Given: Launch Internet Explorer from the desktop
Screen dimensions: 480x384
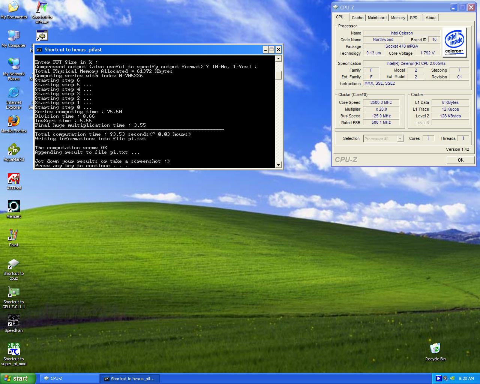Looking at the screenshot, I should click(13, 98).
